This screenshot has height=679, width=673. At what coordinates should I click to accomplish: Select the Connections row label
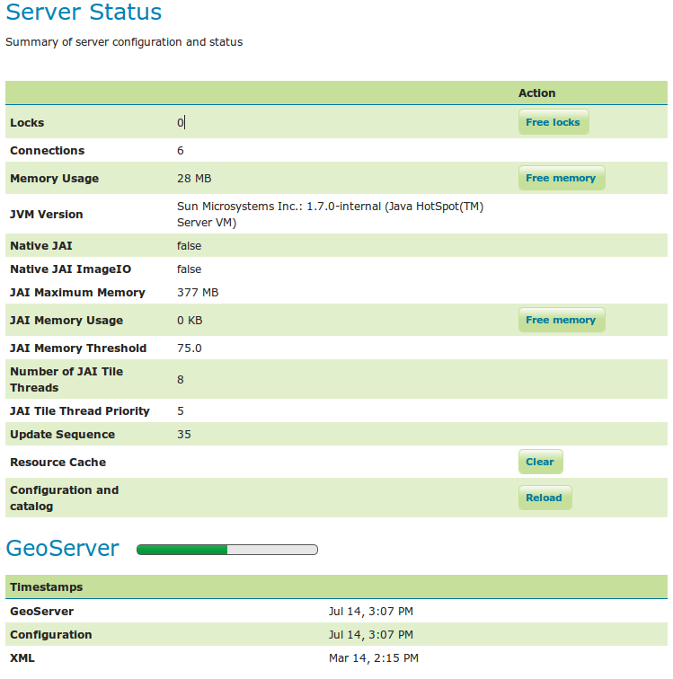[x=47, y=151]
